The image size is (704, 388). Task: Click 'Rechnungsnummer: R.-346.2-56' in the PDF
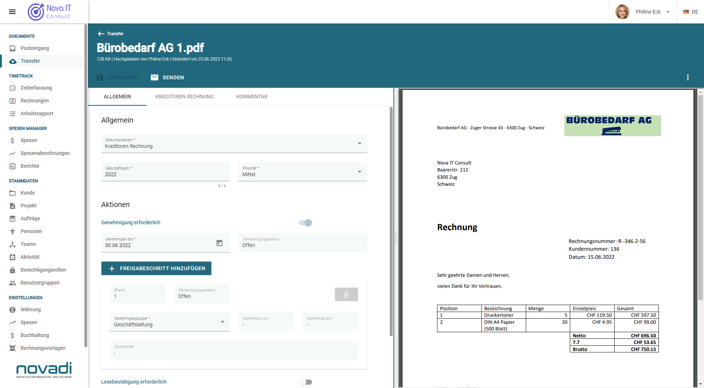[607, 242]
